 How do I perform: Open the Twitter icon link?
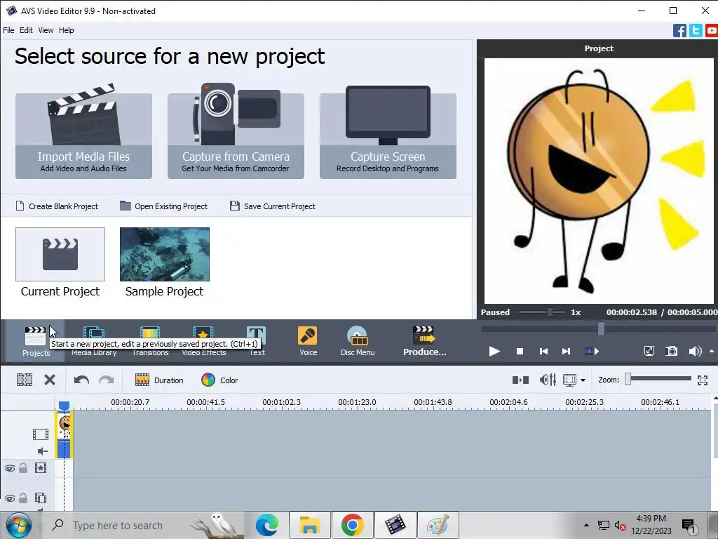coord(696,31)
